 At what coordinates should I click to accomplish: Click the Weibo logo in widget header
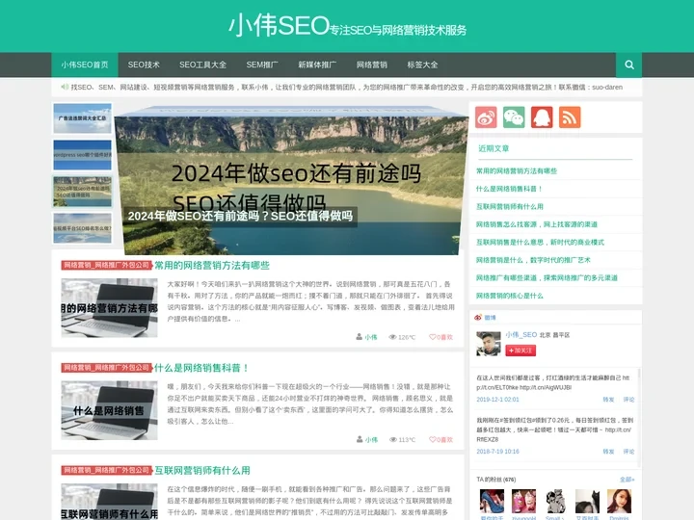pos(478,318)
